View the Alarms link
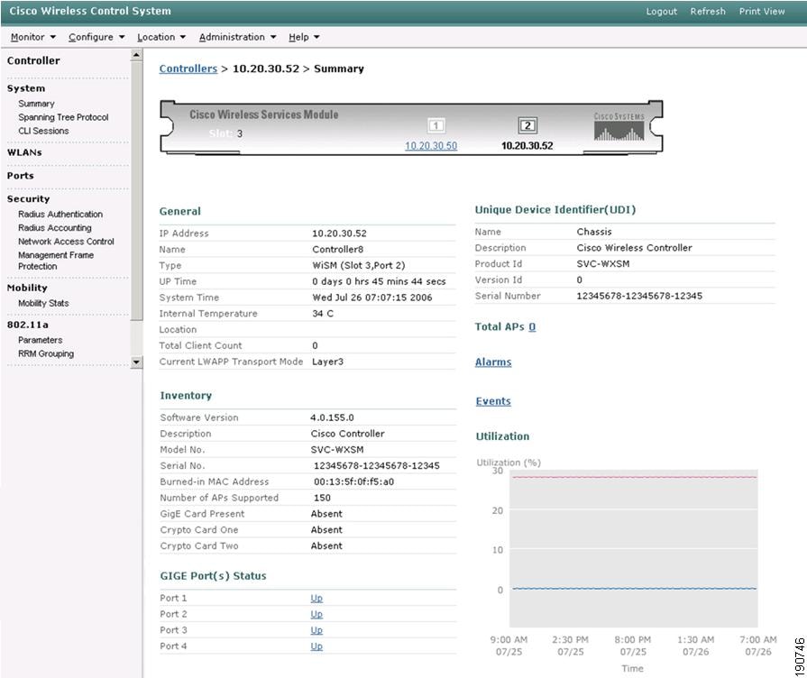 point(493,362)
